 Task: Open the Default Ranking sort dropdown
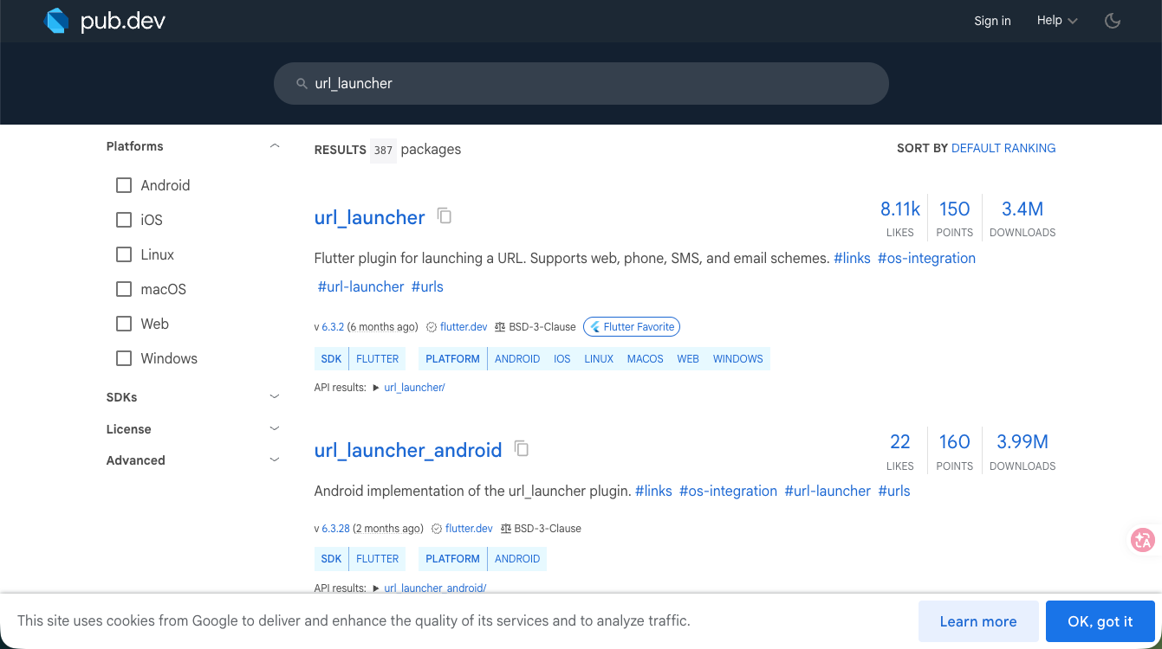tap(1003, 148)
